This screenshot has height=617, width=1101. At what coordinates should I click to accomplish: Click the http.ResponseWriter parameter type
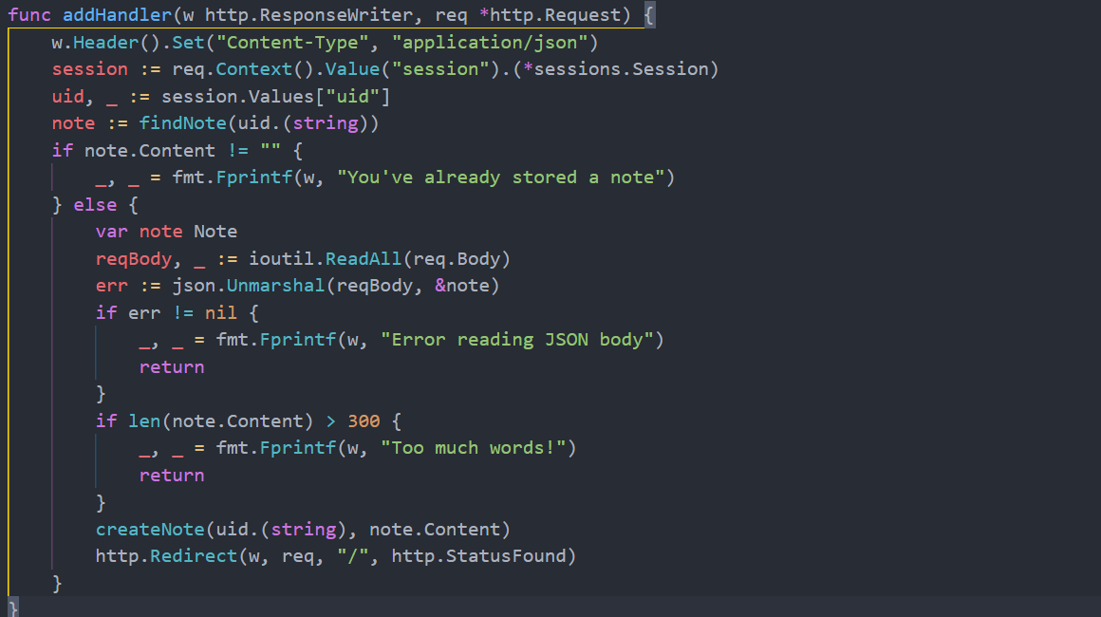pyautogui.click(x=308, y=15)
